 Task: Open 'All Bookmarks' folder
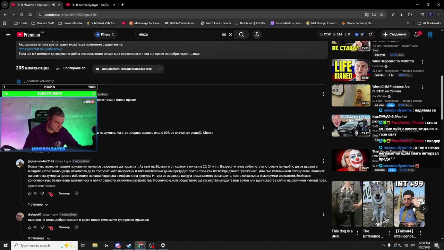tap(429, 23)
